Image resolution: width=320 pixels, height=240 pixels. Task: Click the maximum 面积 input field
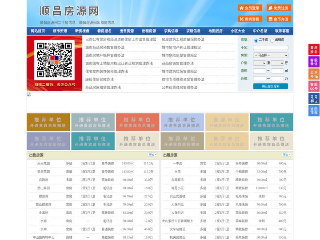277,71
